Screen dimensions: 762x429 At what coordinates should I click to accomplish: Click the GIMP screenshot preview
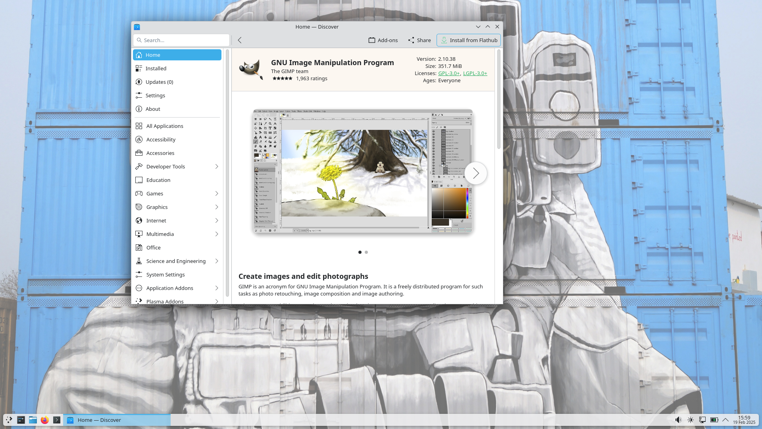(362, 171)
